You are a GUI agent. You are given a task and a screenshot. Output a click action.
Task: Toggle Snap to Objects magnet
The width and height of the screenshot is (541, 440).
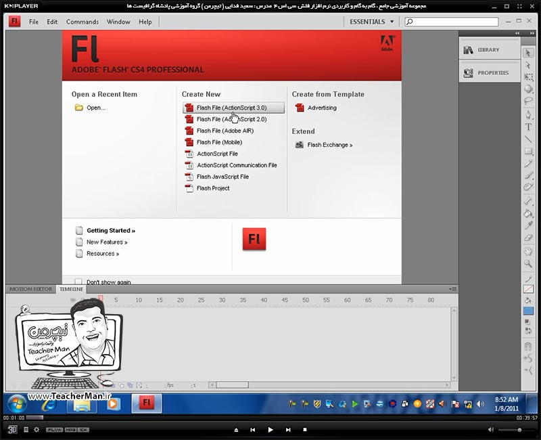pos(528,346)
